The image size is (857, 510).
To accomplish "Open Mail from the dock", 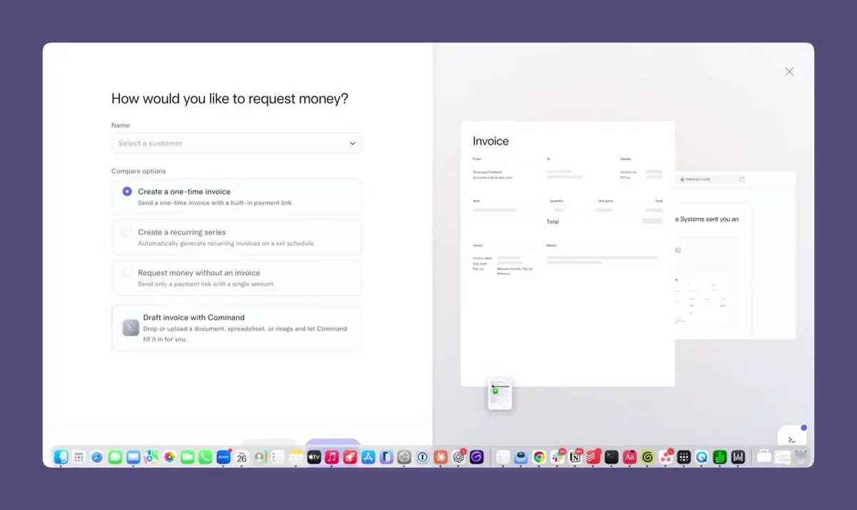I will (x=134, y=457).
